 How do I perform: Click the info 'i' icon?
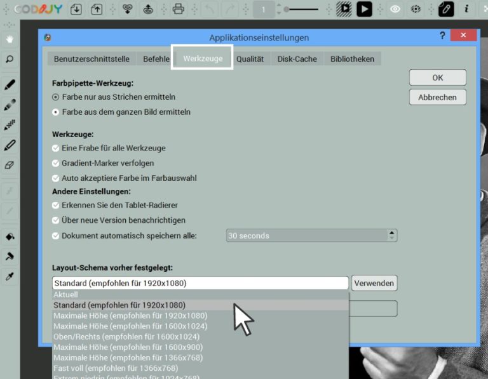466,9
